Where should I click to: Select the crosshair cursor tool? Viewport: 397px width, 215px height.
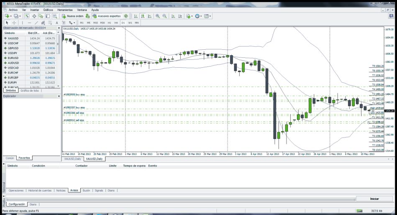(14, 23)
